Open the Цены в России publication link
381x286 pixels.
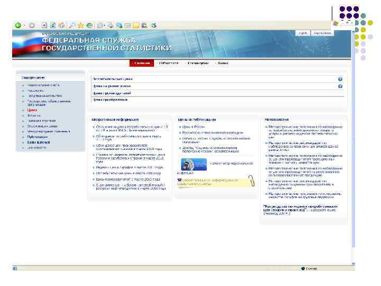click(194, 127)
